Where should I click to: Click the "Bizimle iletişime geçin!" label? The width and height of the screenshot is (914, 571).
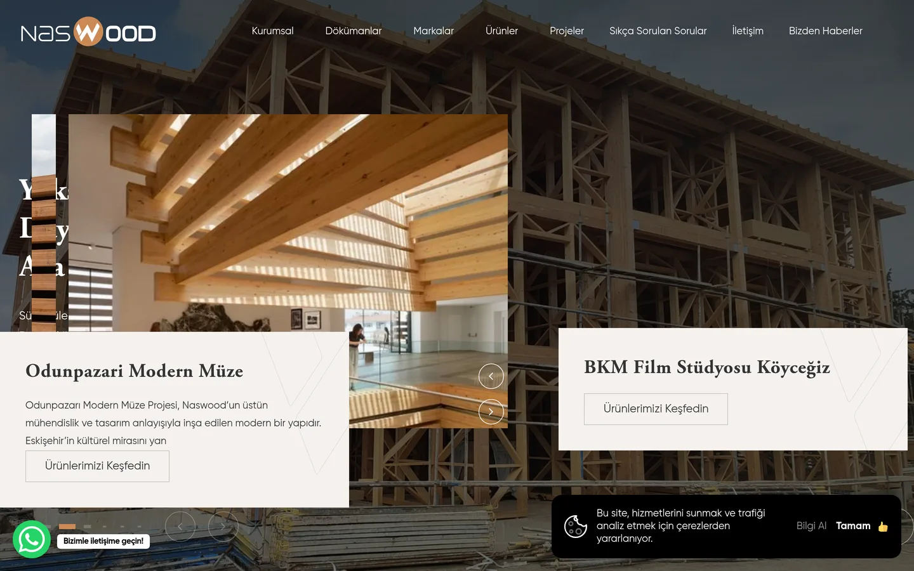103,541
